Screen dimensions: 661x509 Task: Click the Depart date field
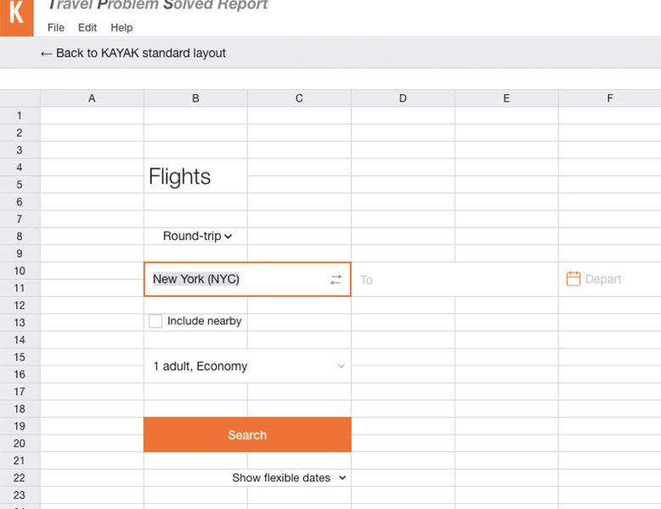pyautogui.click(x=611, y=279)
